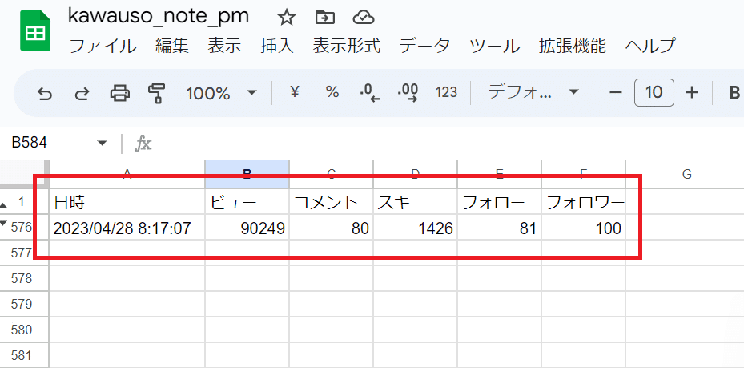Increase decimal places
Viewport: 744px width, 368px height.
click(x=408, y=93)
